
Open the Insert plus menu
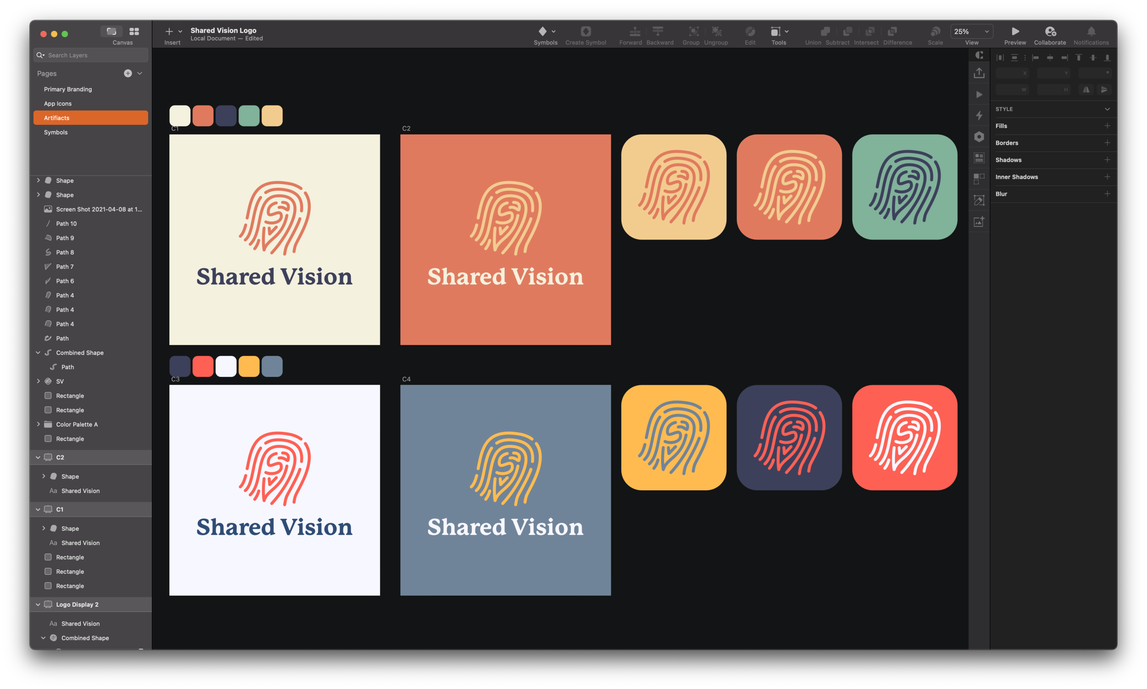click(169, 32)
